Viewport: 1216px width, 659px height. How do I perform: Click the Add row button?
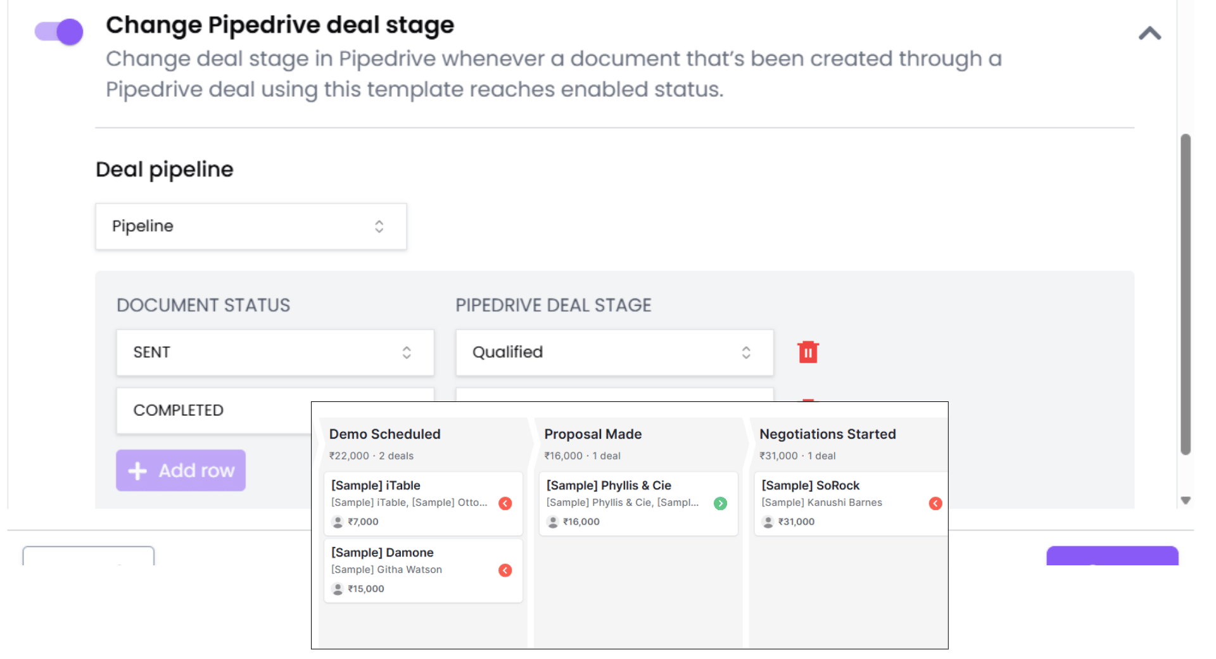click(x=181, y=470)
